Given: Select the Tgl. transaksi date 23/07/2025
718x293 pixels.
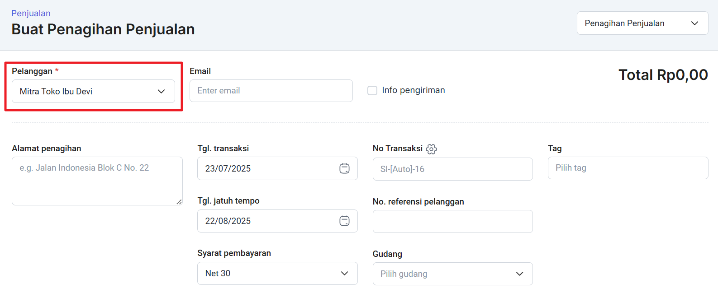Looking at the screenshot, I should [267, 168].
